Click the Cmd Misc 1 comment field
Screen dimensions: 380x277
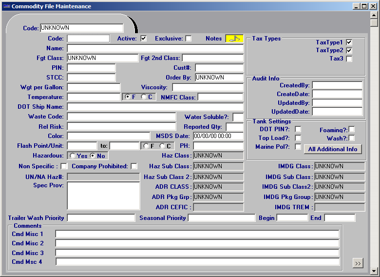click(x=197, y=234)
